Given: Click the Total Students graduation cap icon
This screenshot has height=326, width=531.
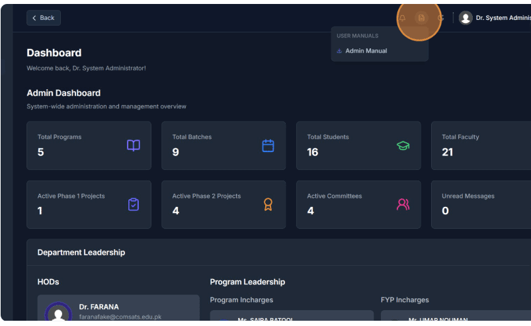Looking at the screenshot, I should click(403, 145).
